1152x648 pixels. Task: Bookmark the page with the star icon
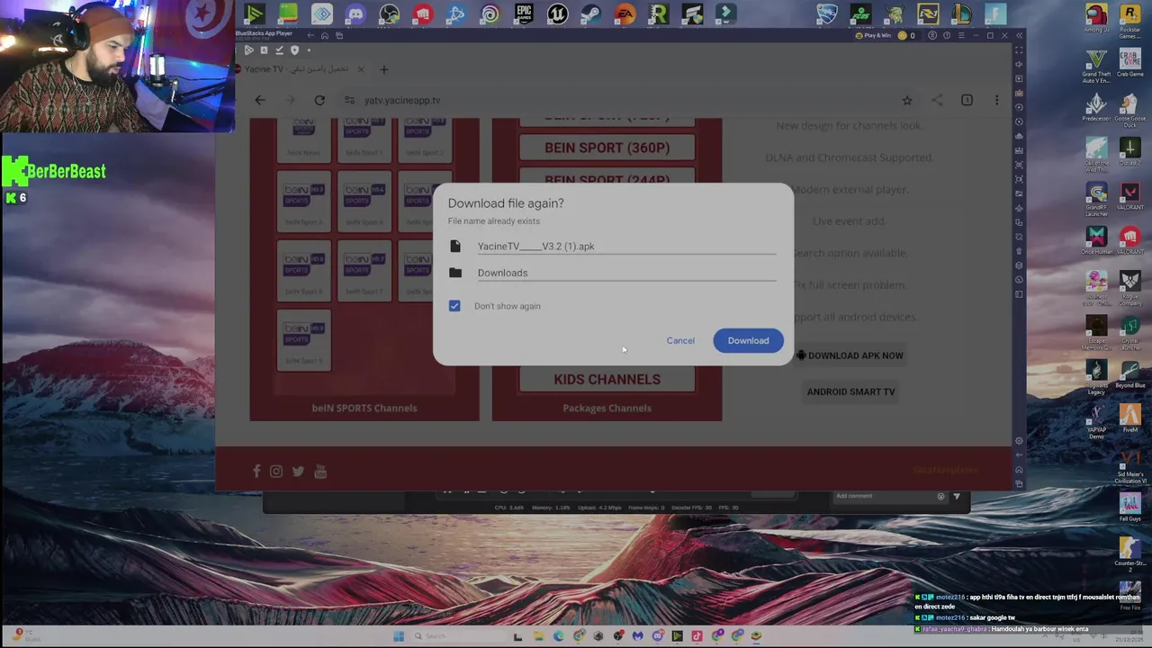[907, 100]
